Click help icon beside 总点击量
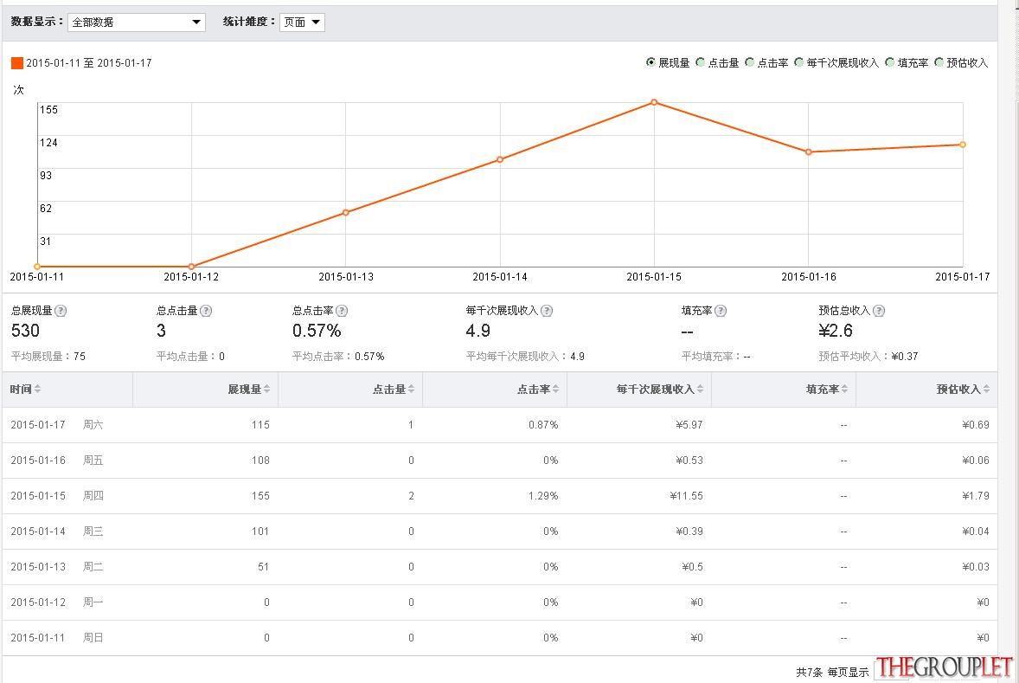1019x683 pixels. (206, 311)
